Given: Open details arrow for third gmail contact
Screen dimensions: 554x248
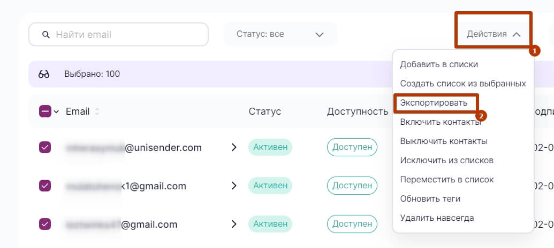Looking at the screenshot, I should [x=234, y=224].
